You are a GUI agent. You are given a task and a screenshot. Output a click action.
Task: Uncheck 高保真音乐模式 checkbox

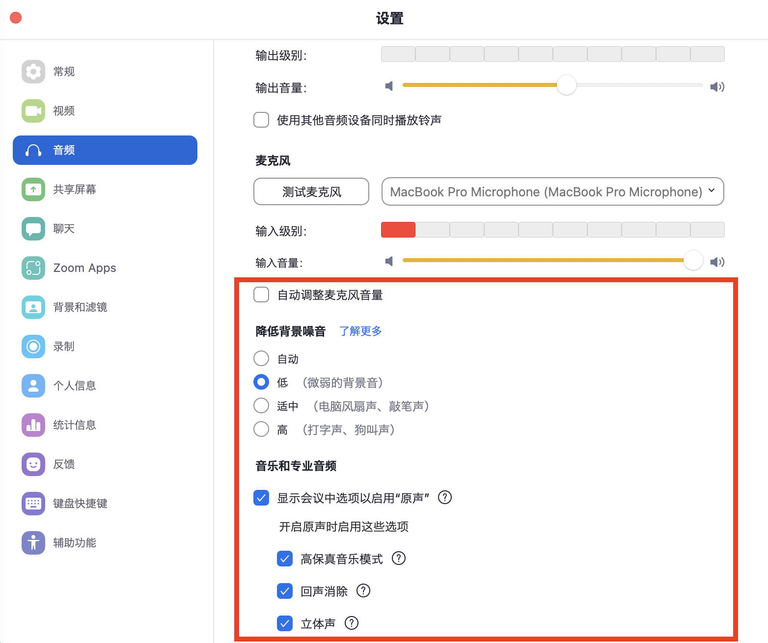click(285, 559)
